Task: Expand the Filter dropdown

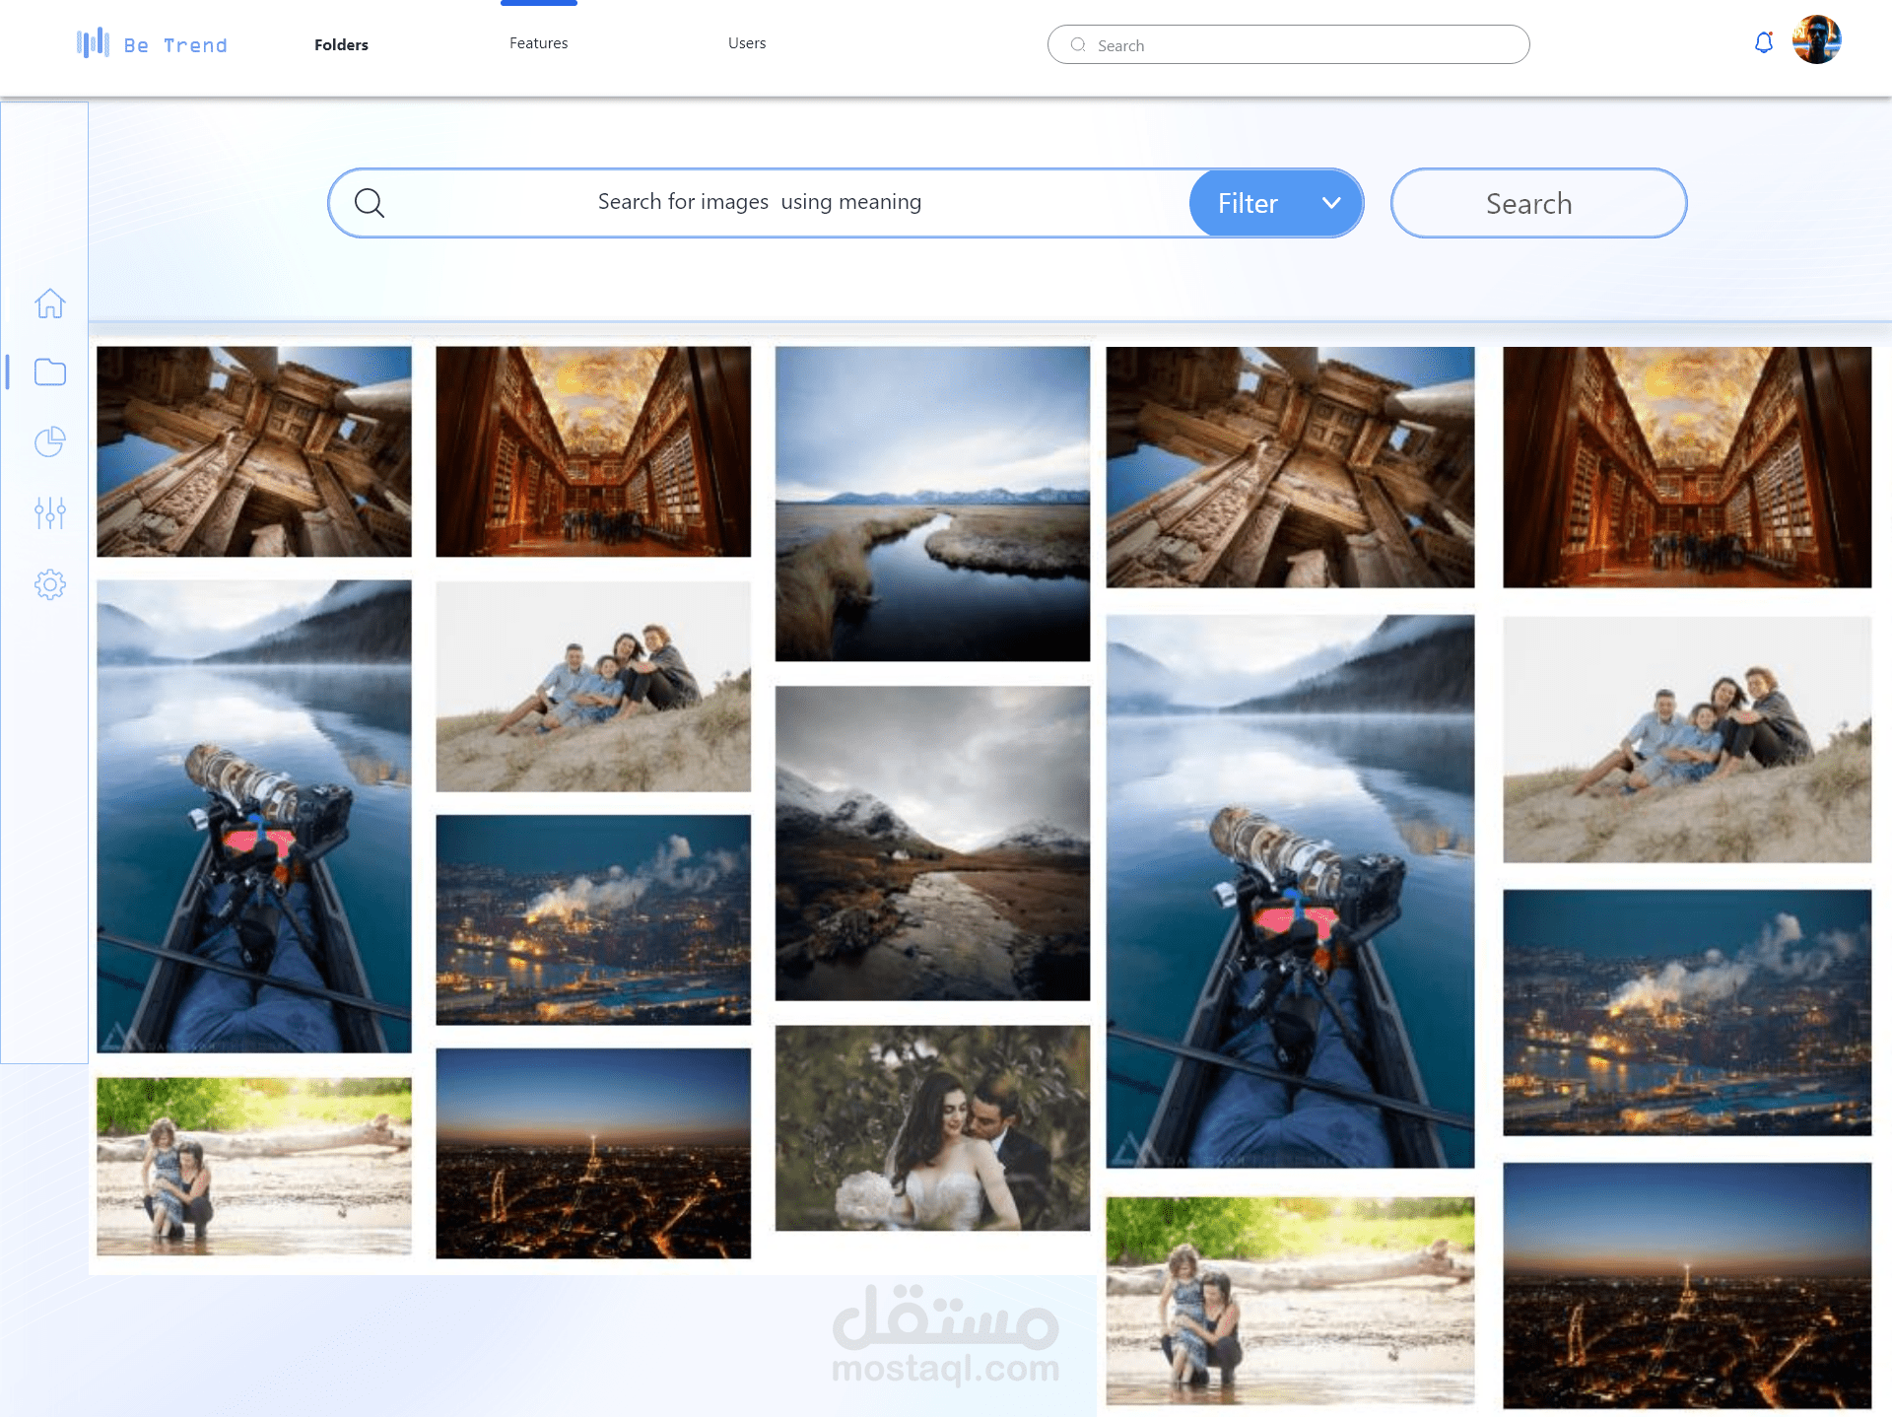Action: click(1277, 204)
